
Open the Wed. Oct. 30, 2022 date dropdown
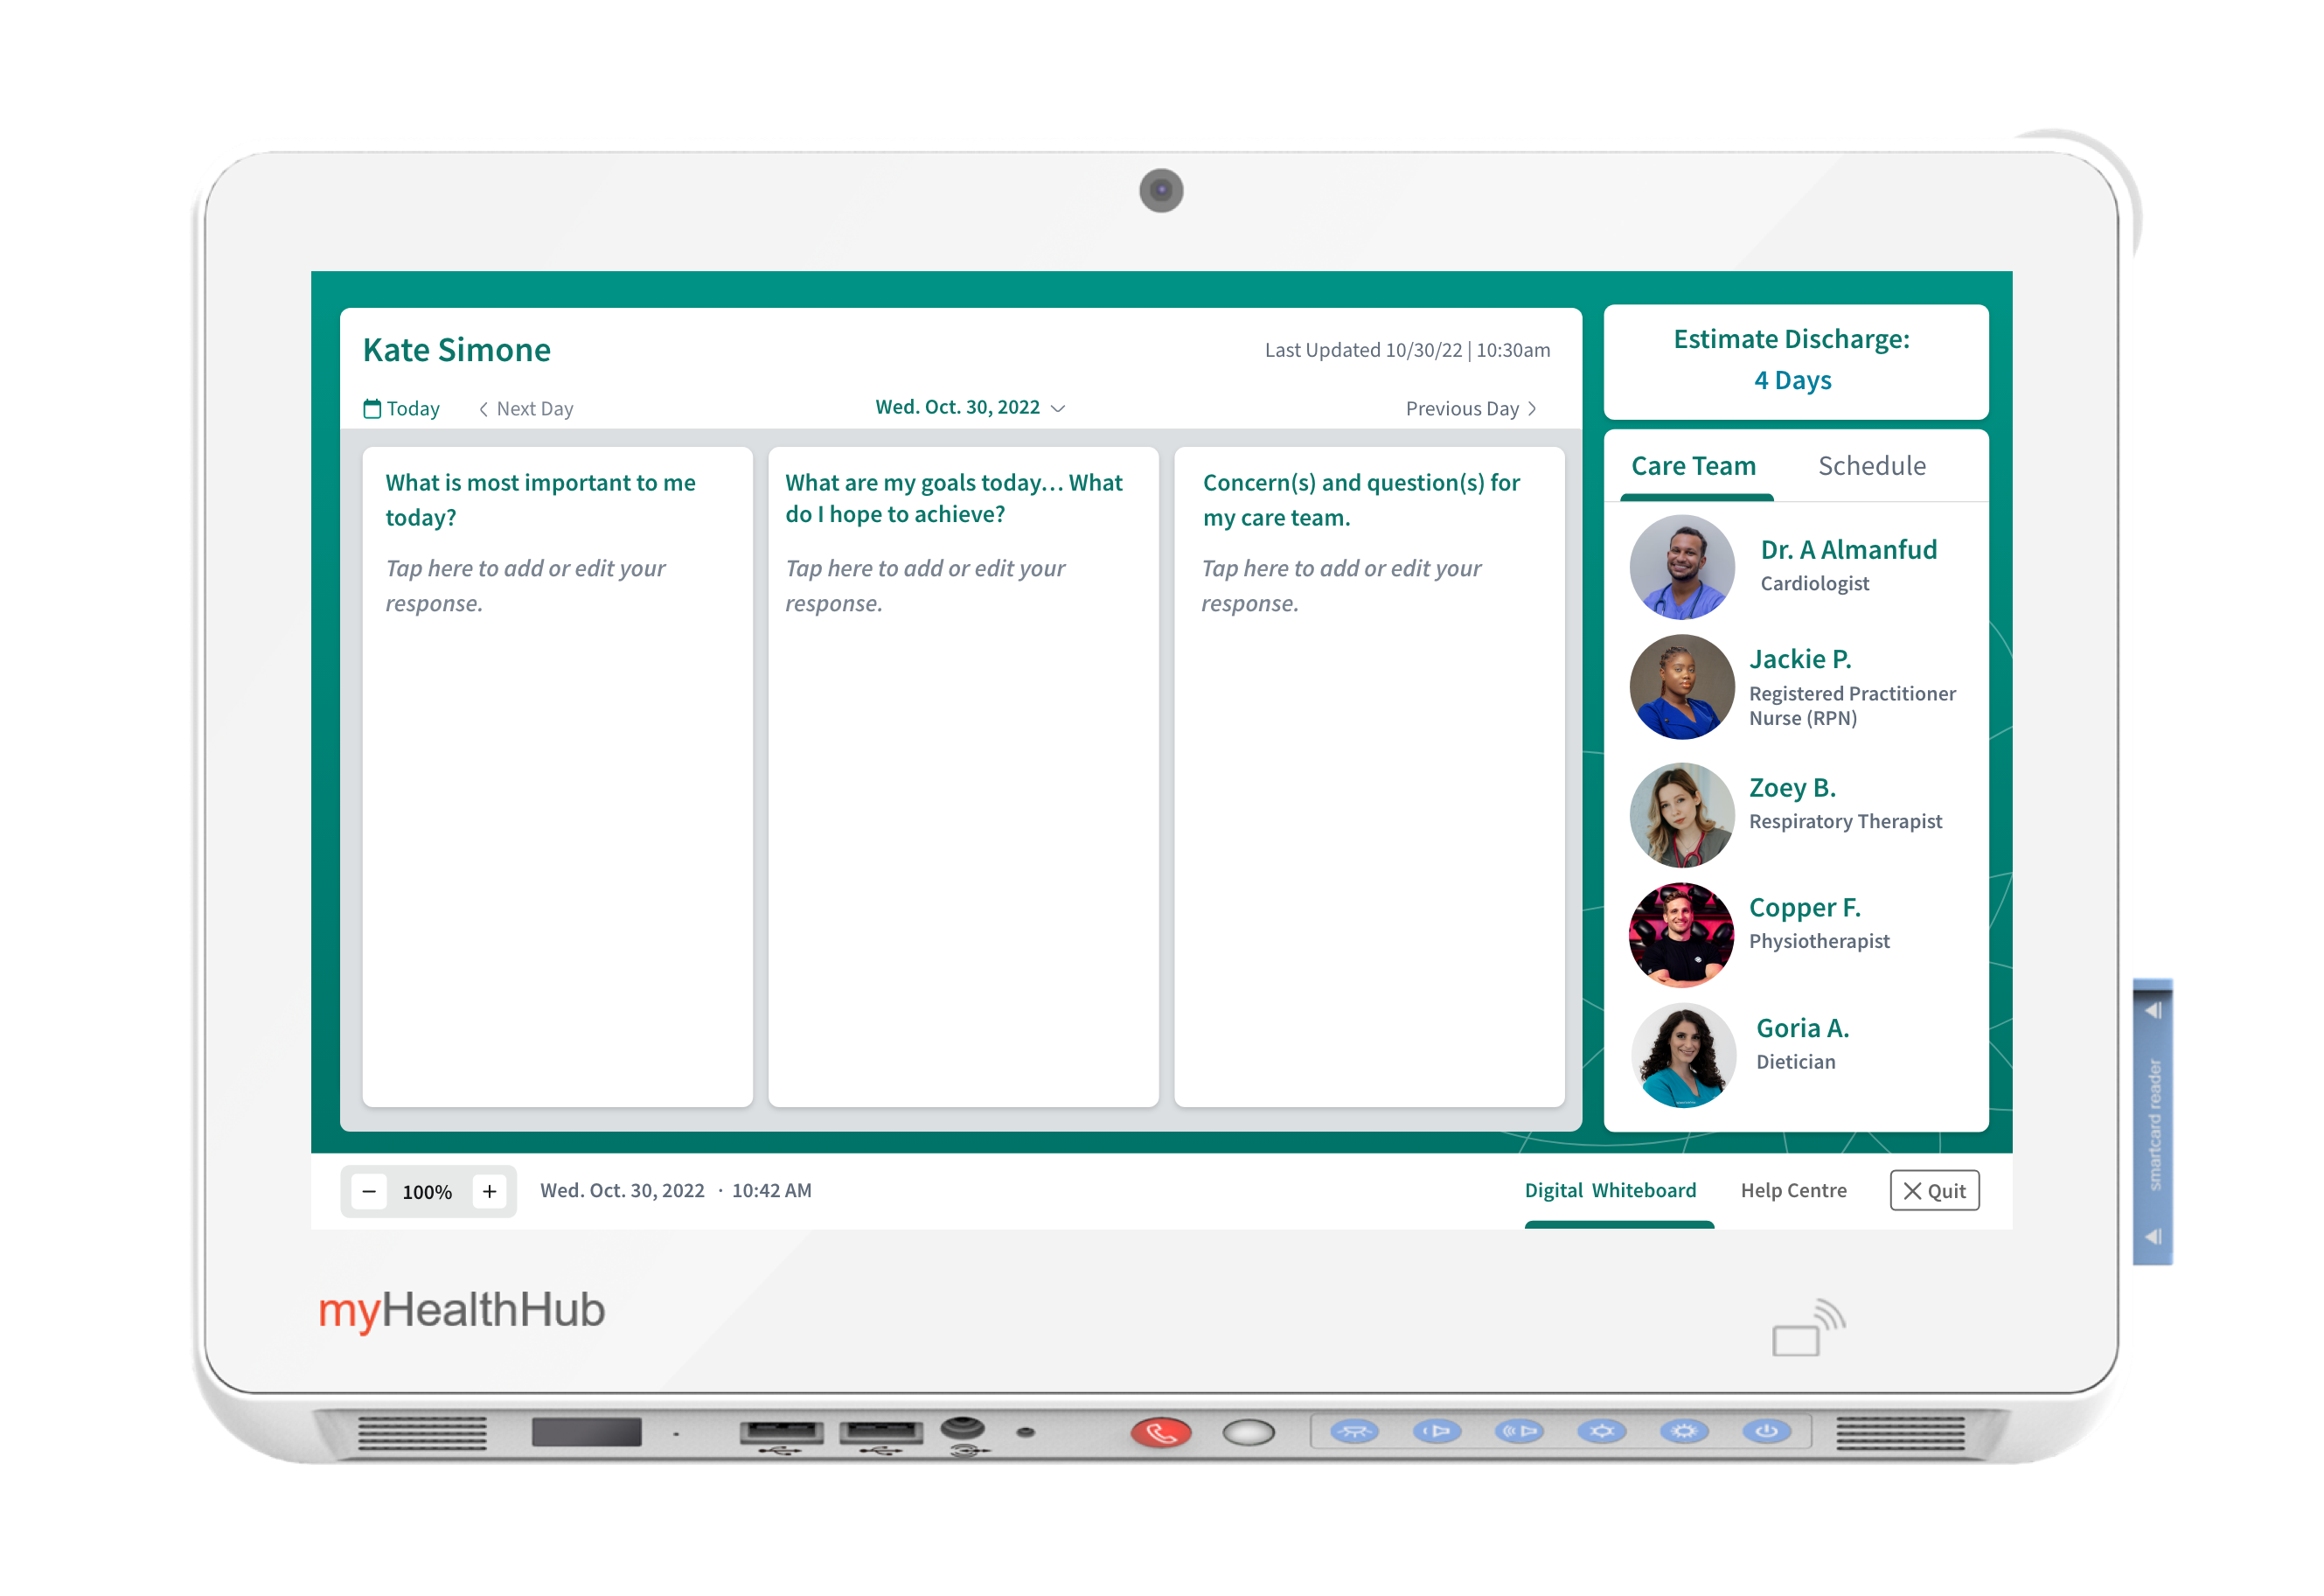pyautogui.click(x=970, y=407)
